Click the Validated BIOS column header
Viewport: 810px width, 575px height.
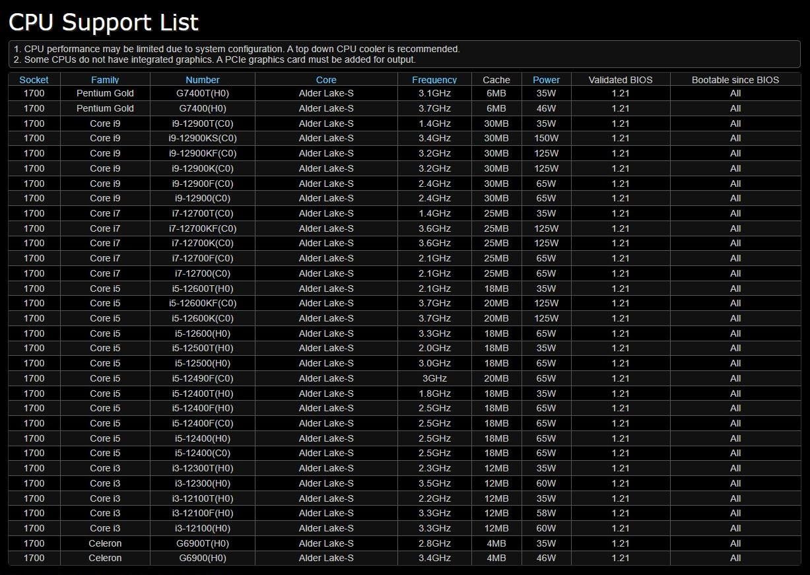pos(621,80)
